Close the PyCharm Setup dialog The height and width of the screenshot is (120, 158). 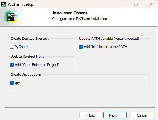coord(151,4)
